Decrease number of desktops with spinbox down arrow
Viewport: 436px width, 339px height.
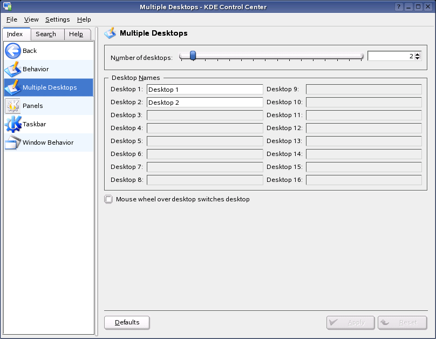click(417, 58)
